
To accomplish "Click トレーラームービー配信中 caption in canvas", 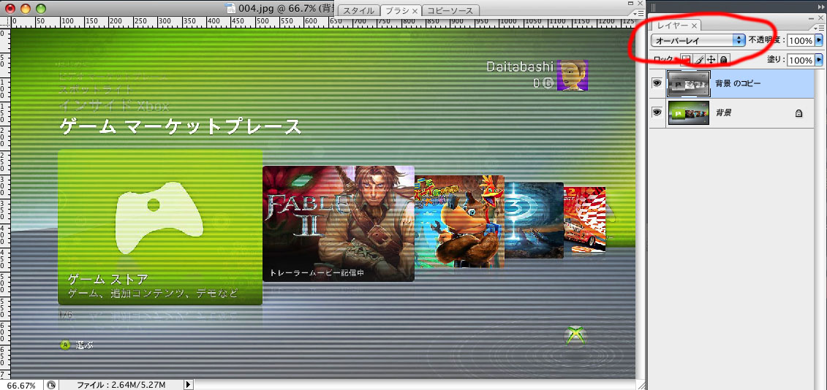I will pos(317,273).
